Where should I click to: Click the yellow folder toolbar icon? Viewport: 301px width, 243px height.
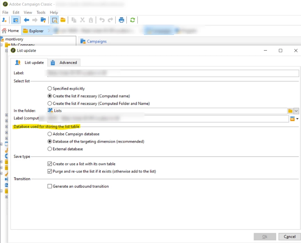63,20
